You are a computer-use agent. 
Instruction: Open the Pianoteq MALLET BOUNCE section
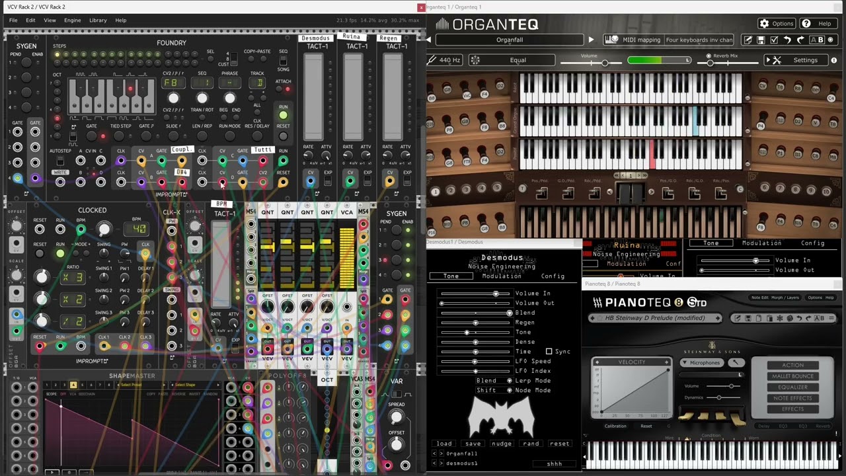pyautogui.click(x=792, y=376)
